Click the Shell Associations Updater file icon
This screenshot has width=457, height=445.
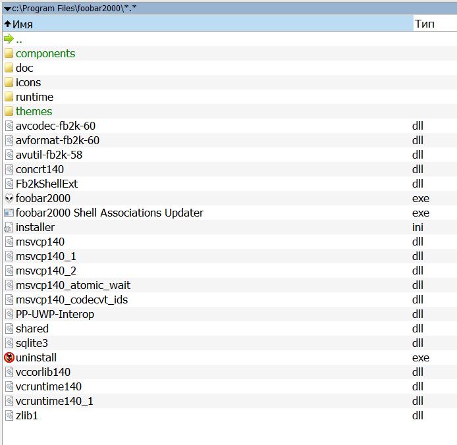pos(9,213)
